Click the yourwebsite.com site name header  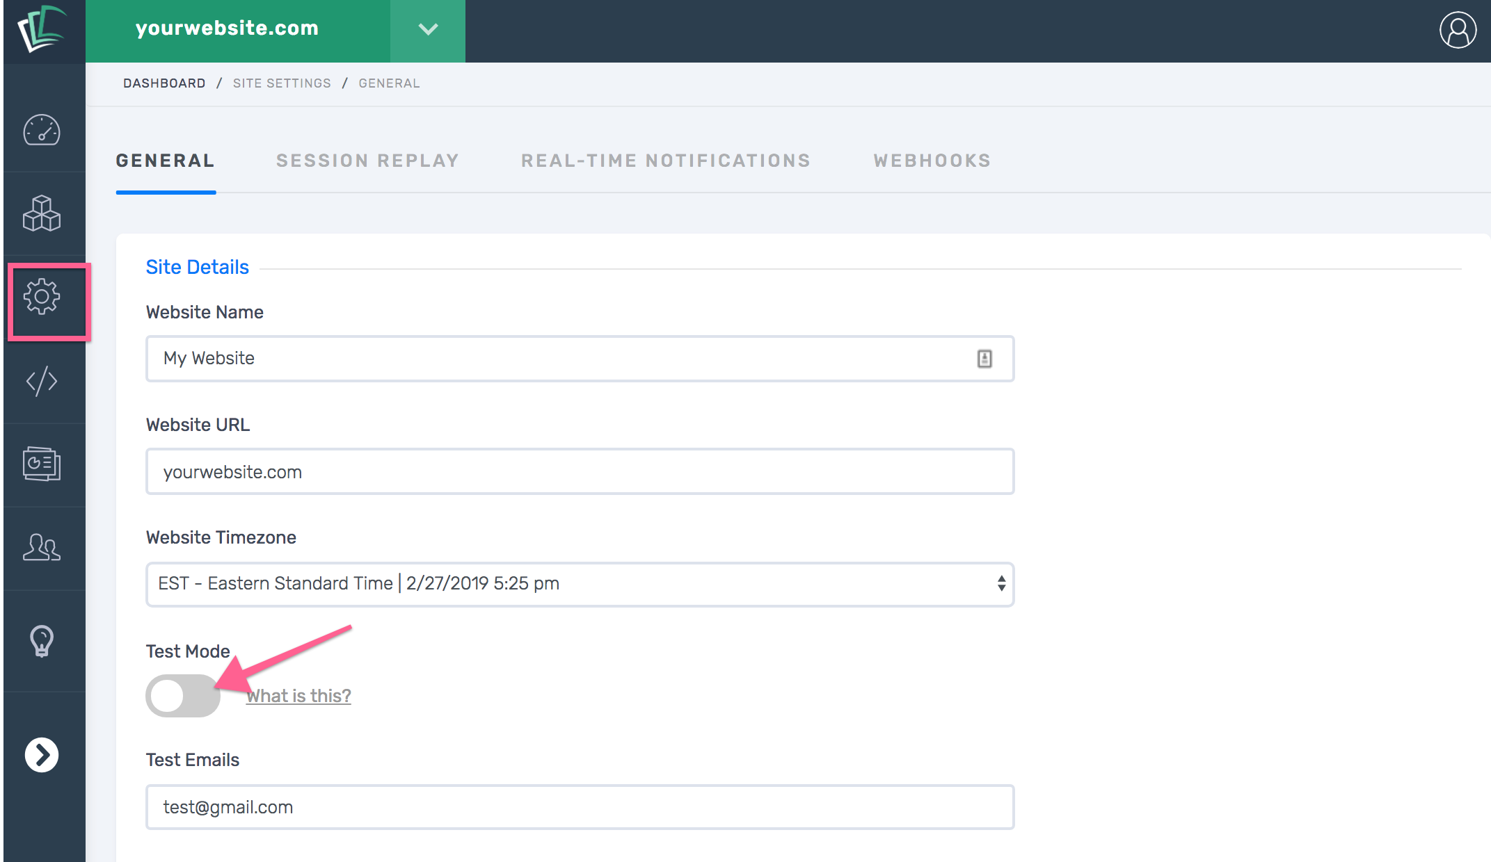tap(227, 28)
